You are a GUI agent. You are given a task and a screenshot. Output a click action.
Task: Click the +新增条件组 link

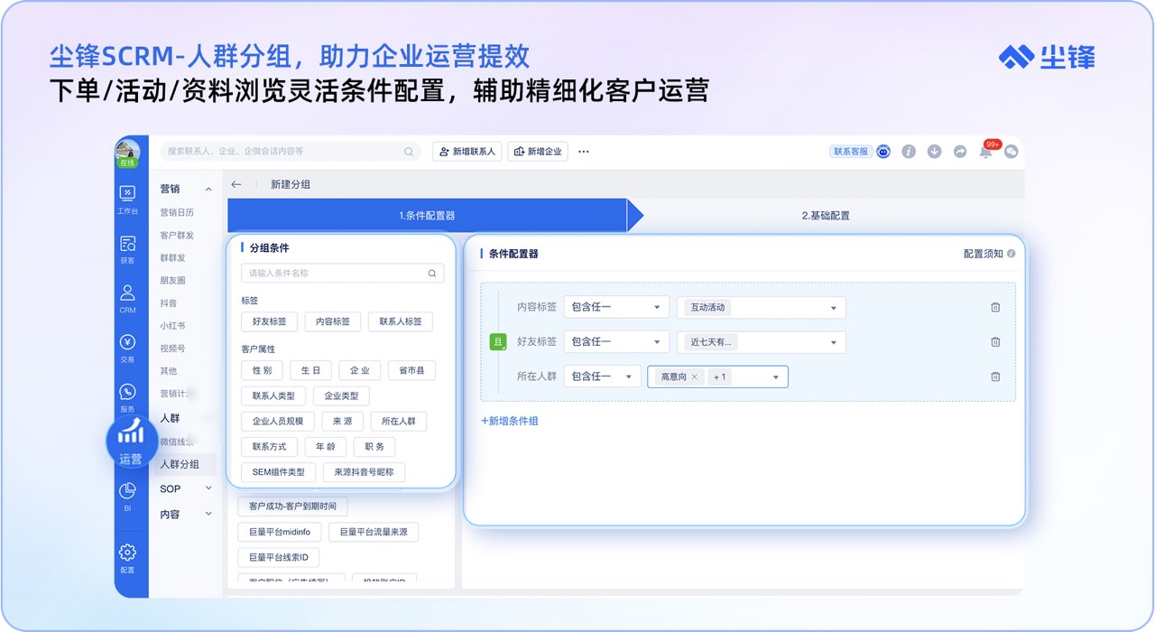pos(510,421)
